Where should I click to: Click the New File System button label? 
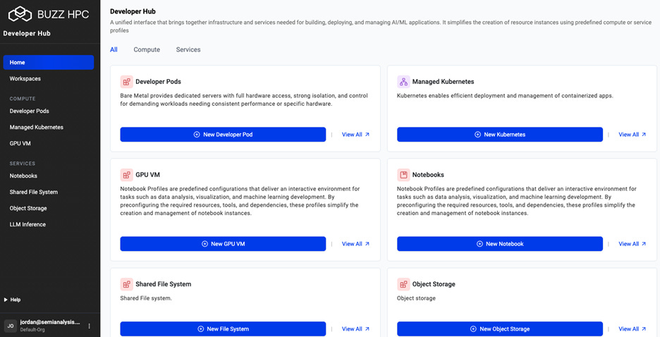pos(228,329)
